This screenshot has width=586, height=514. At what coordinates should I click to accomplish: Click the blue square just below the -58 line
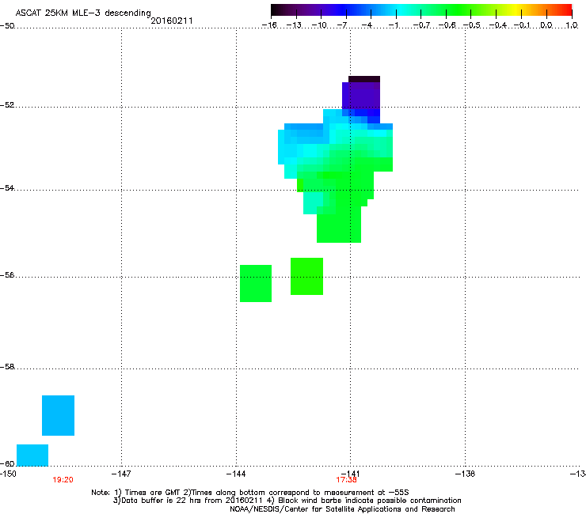click(59, 415)
